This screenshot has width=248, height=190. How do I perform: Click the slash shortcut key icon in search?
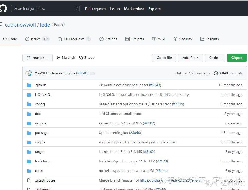point(77,8)
